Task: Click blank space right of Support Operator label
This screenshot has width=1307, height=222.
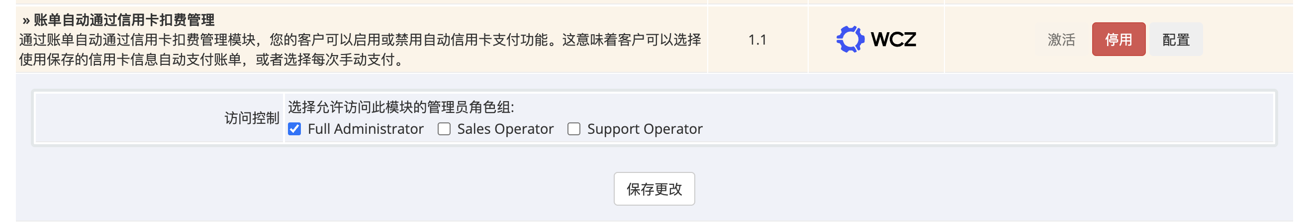Action: [x=964, y=129]
